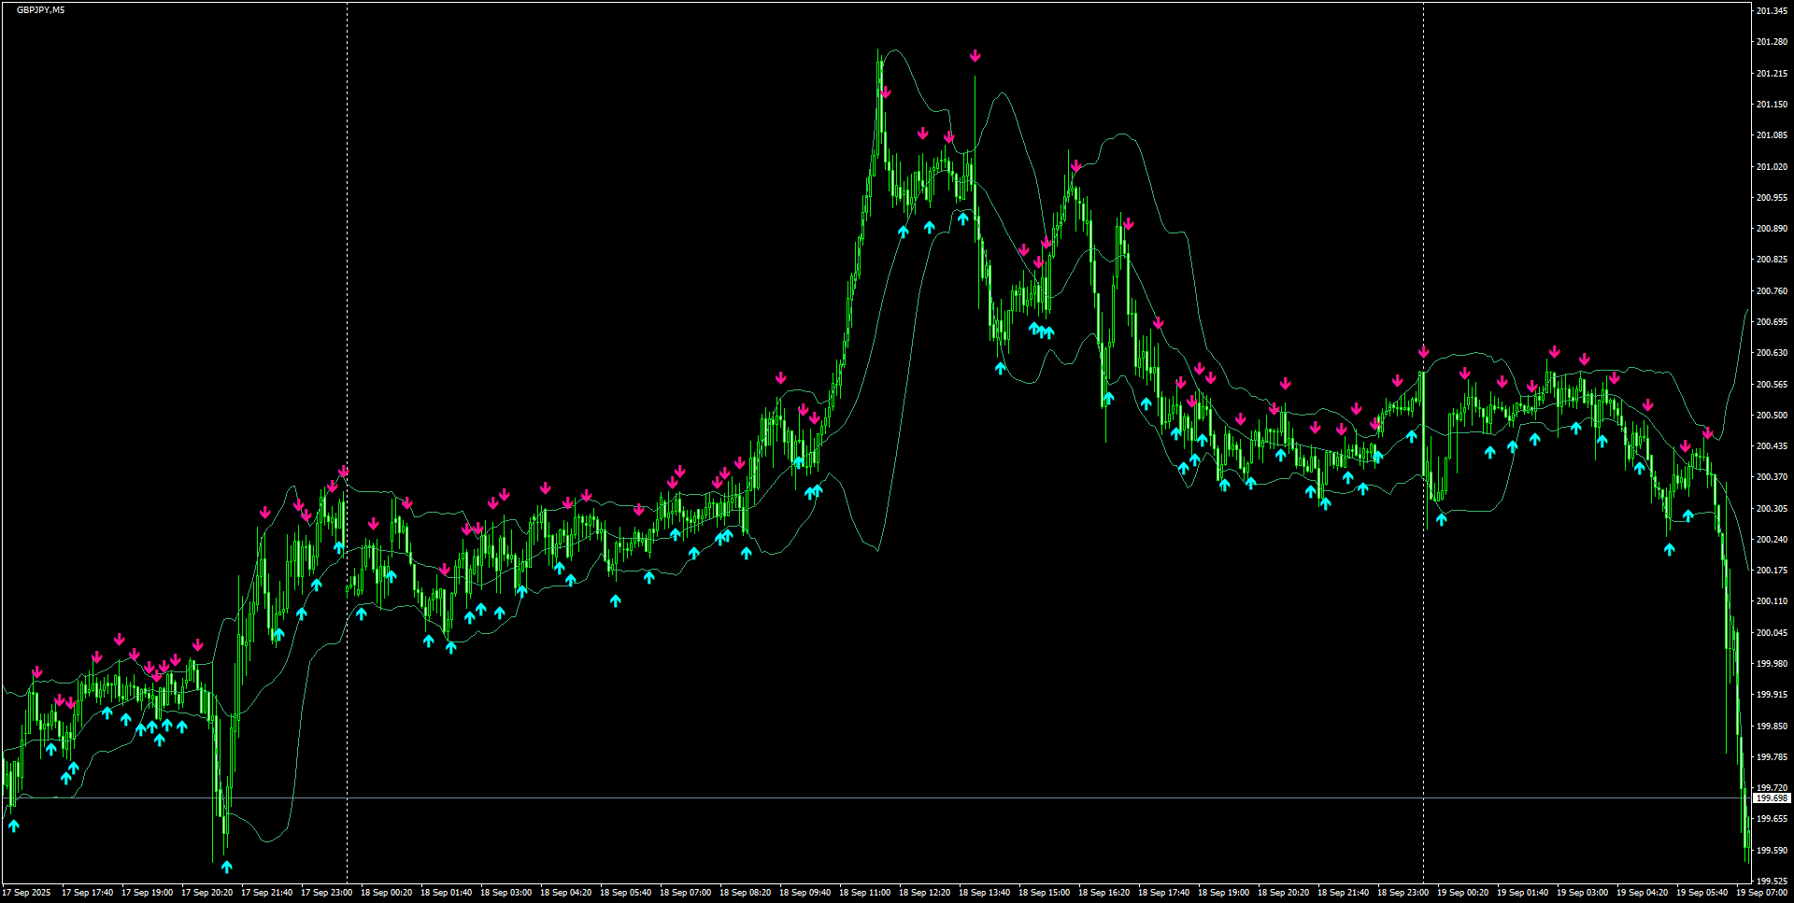This screenshot has width=1794, height=903.
Task: Click the 18 Sep 11:00 time label
Action: [864, 893]
